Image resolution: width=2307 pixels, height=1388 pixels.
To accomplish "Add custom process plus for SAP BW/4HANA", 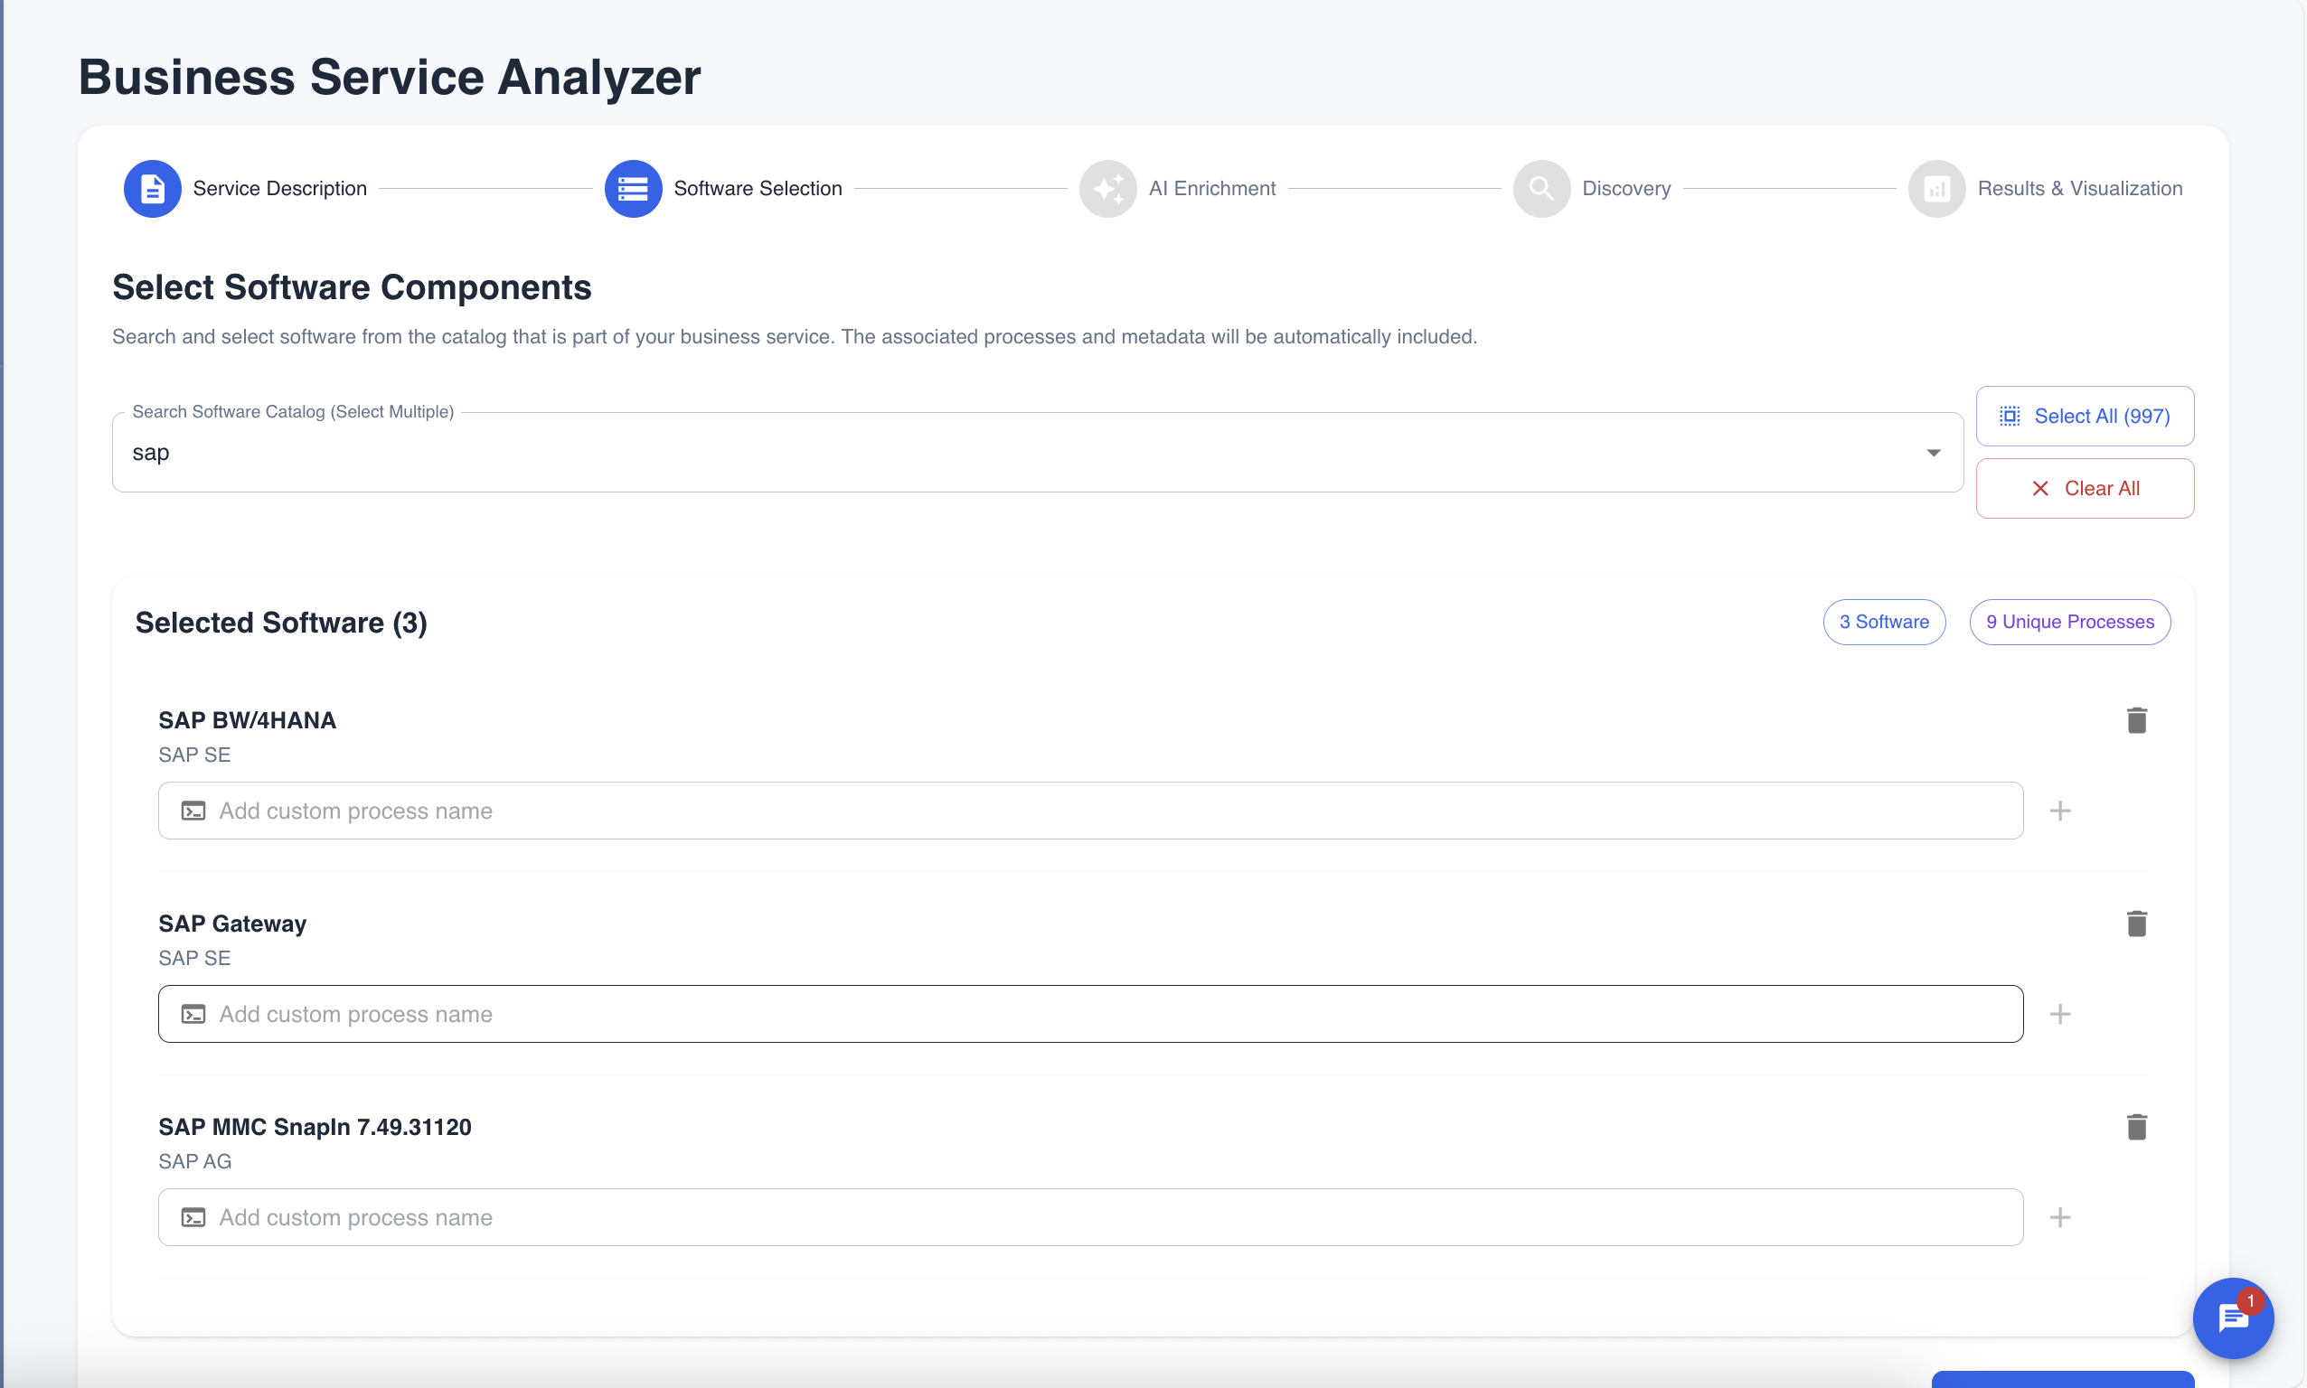I will tap(2059, 811).
